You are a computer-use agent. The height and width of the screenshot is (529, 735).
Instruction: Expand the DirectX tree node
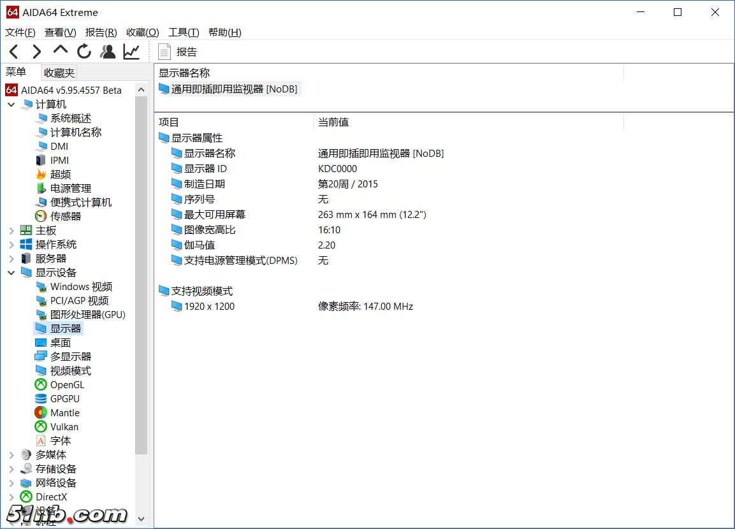pyautogui.click(x=12, y=496)
